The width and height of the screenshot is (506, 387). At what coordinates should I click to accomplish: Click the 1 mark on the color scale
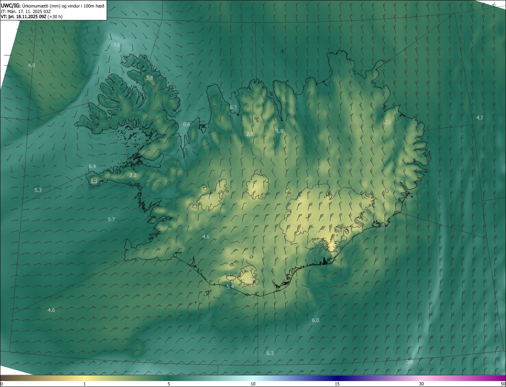85,384
